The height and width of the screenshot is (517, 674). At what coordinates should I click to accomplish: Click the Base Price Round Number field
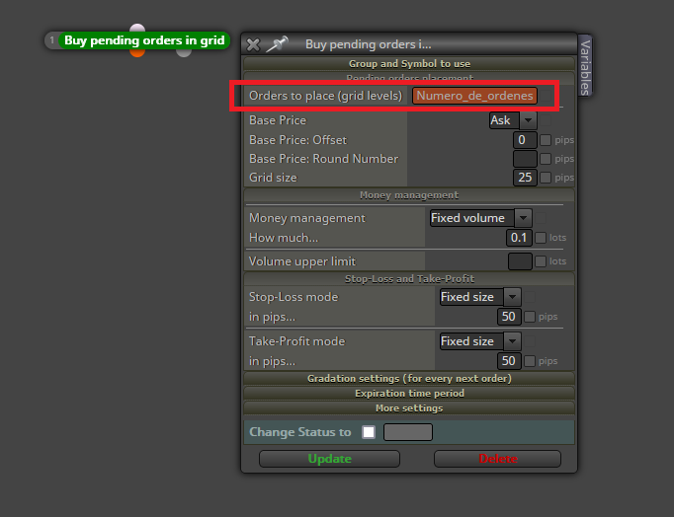click(525, 159)
